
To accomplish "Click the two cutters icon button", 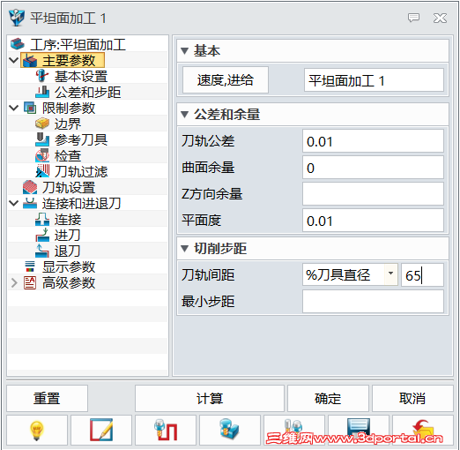I will pos(294,430).
